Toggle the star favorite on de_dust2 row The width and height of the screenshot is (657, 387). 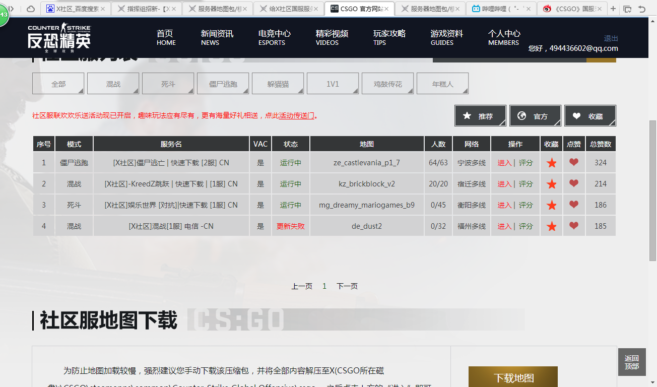551,226
